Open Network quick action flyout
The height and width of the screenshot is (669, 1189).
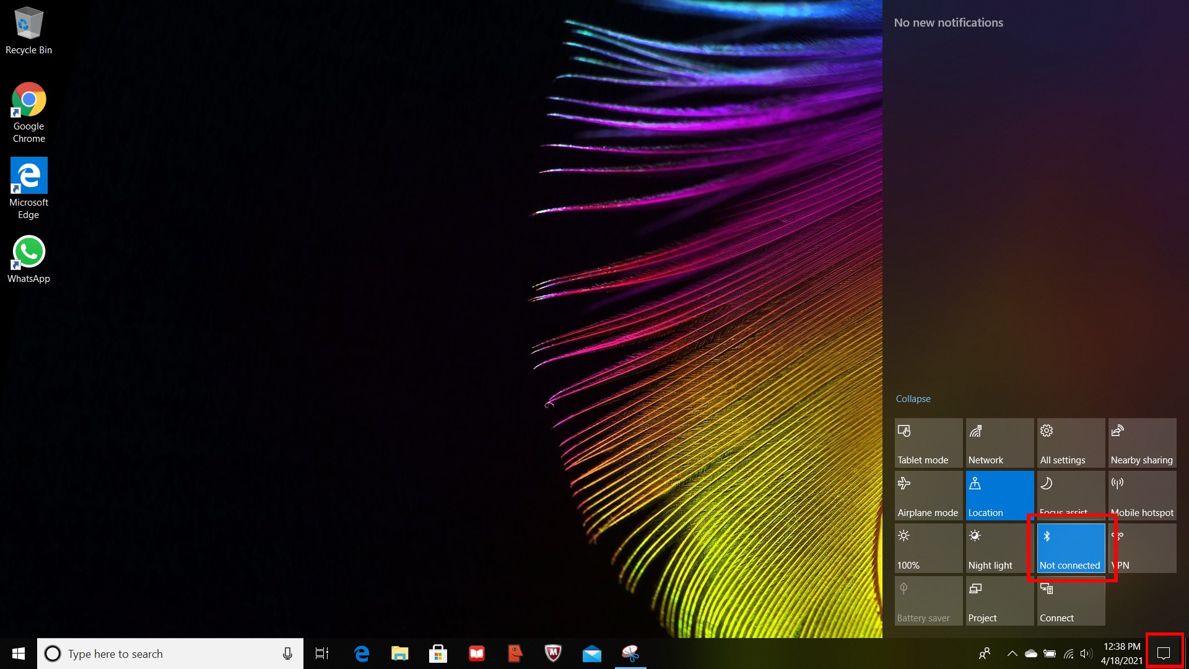click(x=1000, y=443)
